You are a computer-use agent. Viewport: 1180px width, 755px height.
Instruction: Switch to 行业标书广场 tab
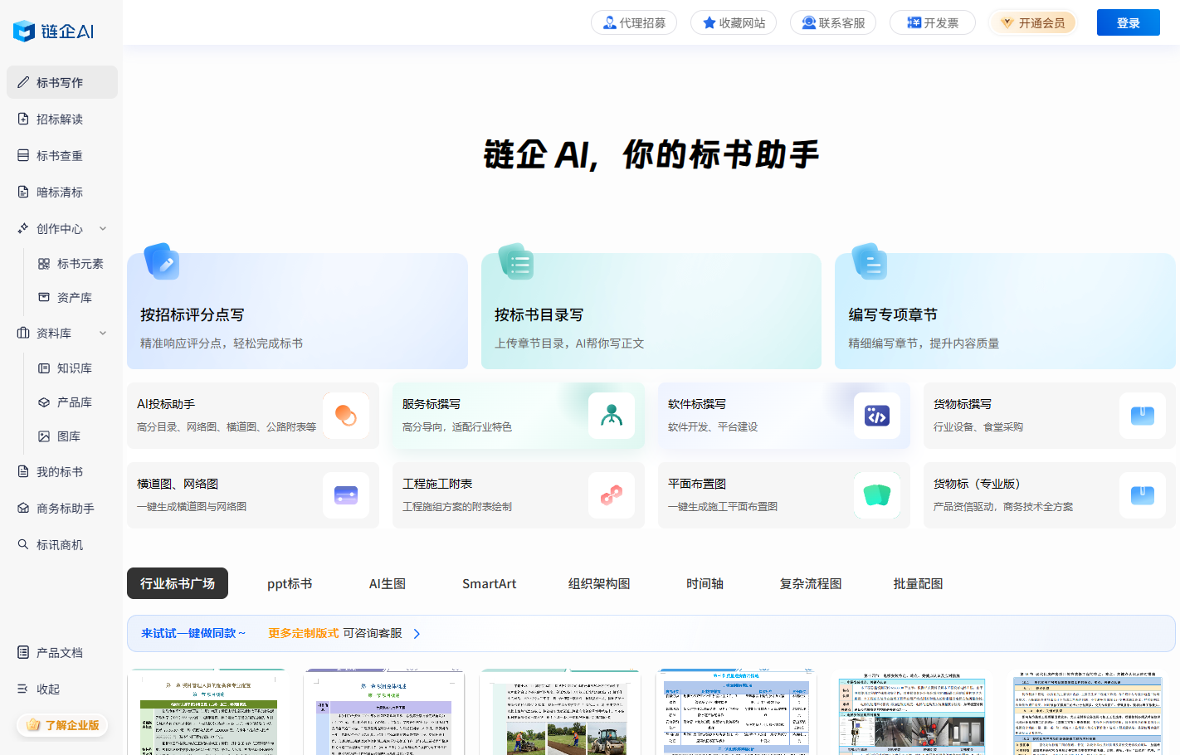coord(178,583)
